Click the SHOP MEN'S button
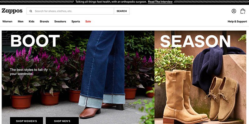249x124 pixels. tap(62, 121)
